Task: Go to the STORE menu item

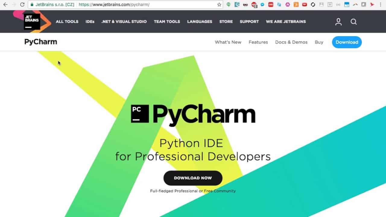Action: (226, 22)
